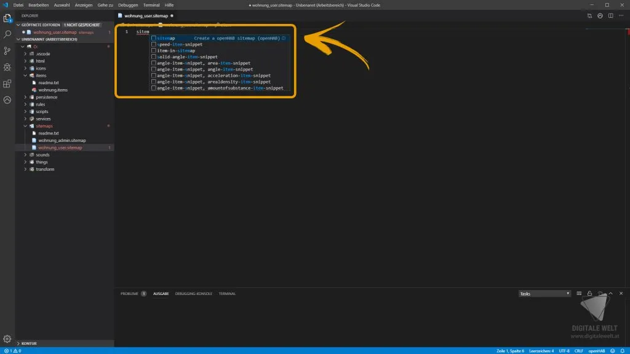
Task: Toggle output scroll lock icon
Action: (x=589, y=293)
